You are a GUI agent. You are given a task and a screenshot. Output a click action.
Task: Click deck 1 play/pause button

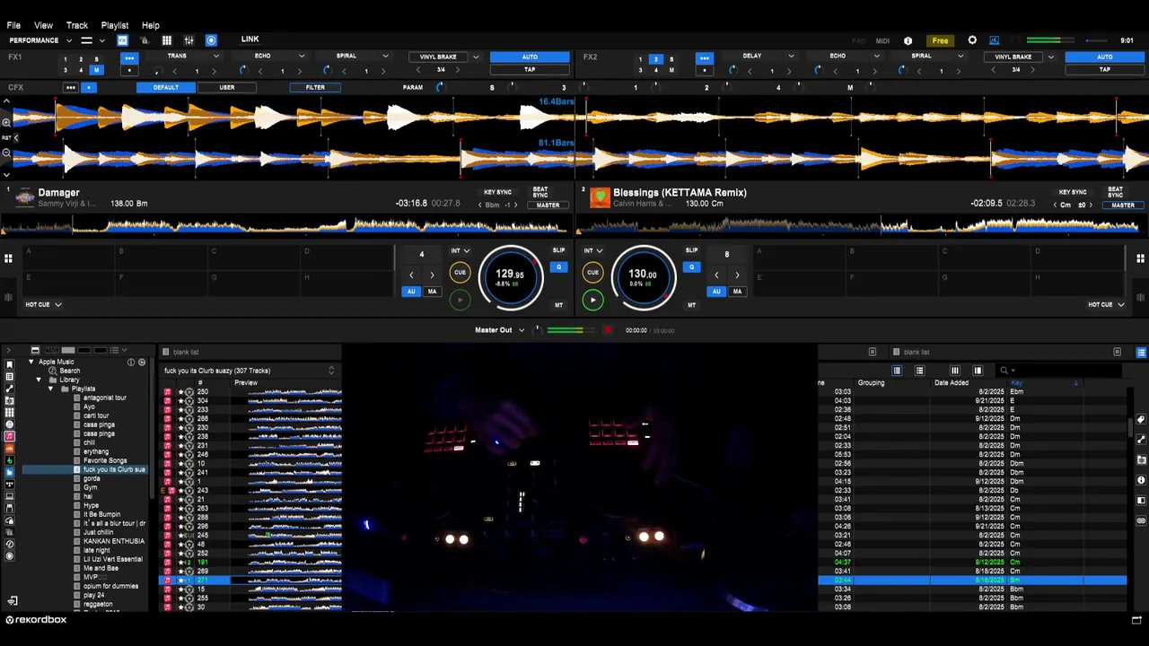pos(460,300)
